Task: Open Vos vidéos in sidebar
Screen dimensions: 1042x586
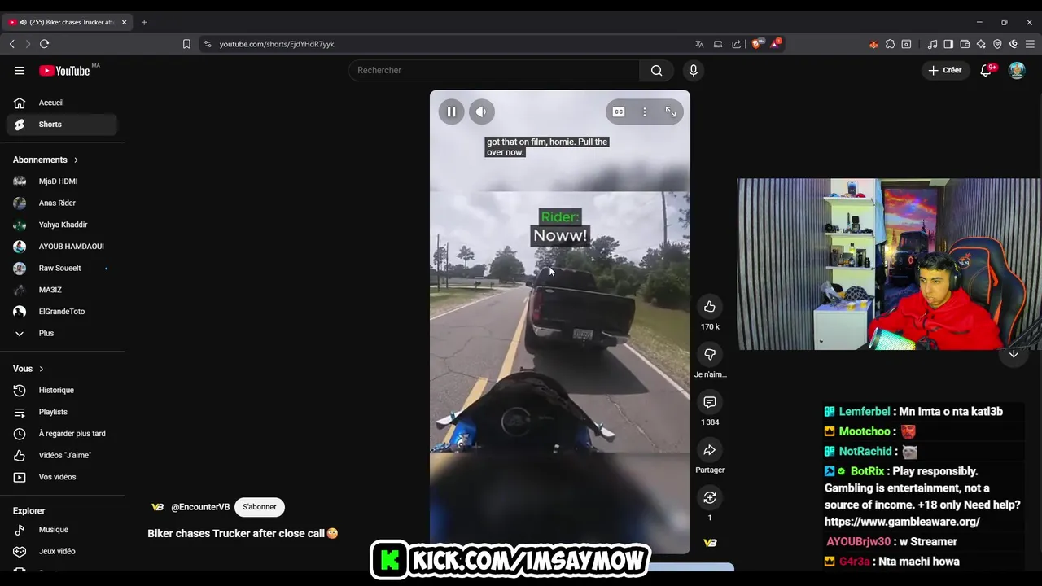Action: pyautogui.click(x=62, y=477)
